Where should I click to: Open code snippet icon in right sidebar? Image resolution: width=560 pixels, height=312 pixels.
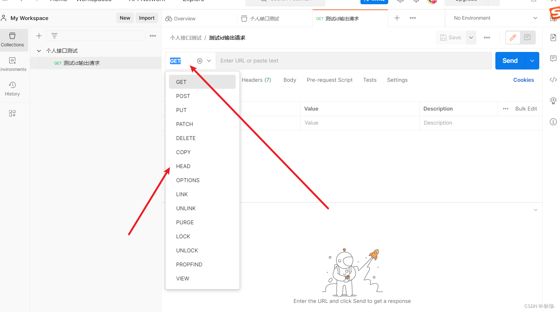[x=553, y=80]
